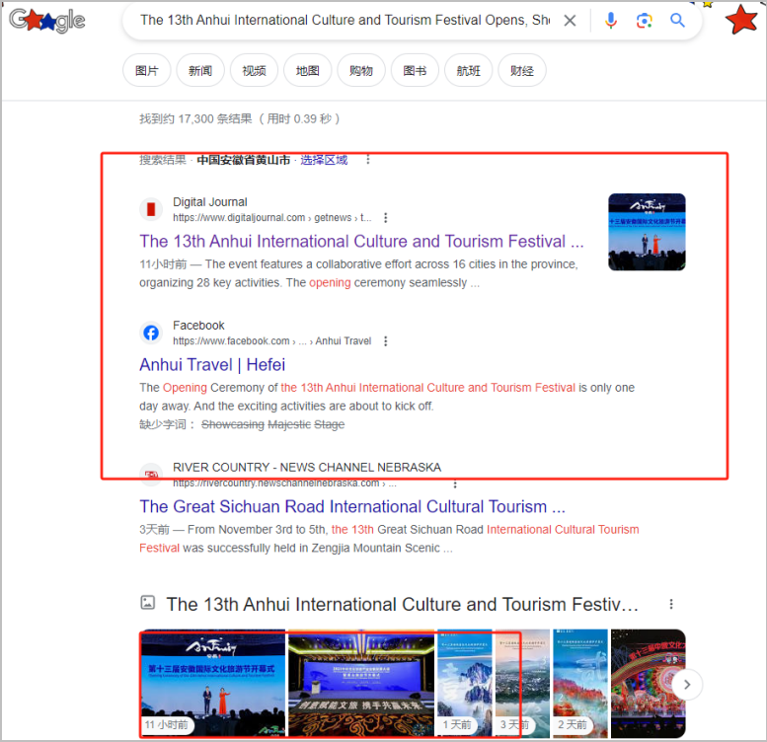Open options for River Country result
The image size is (767, 742).
coord(454,483)
